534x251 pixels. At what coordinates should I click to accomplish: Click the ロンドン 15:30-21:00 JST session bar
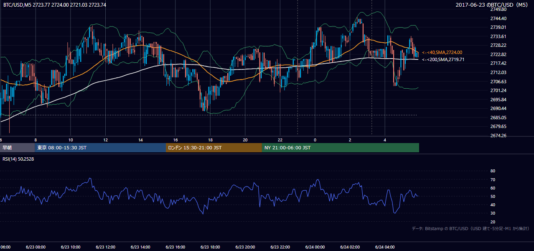click(x=214, y=148)
